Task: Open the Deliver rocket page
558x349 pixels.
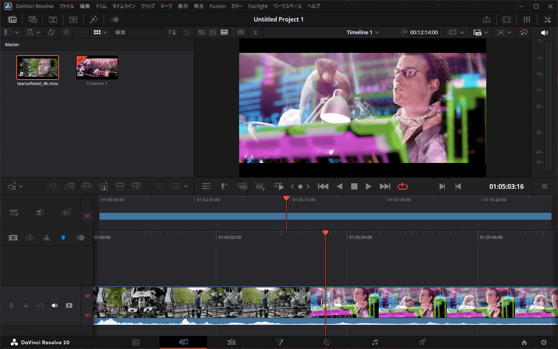Action: pos(422,342)
